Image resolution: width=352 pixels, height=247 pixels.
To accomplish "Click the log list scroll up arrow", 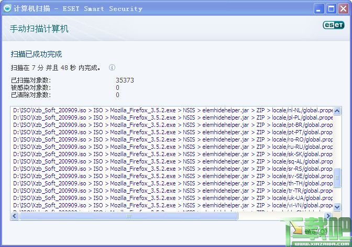I will [x=337, y=111].
